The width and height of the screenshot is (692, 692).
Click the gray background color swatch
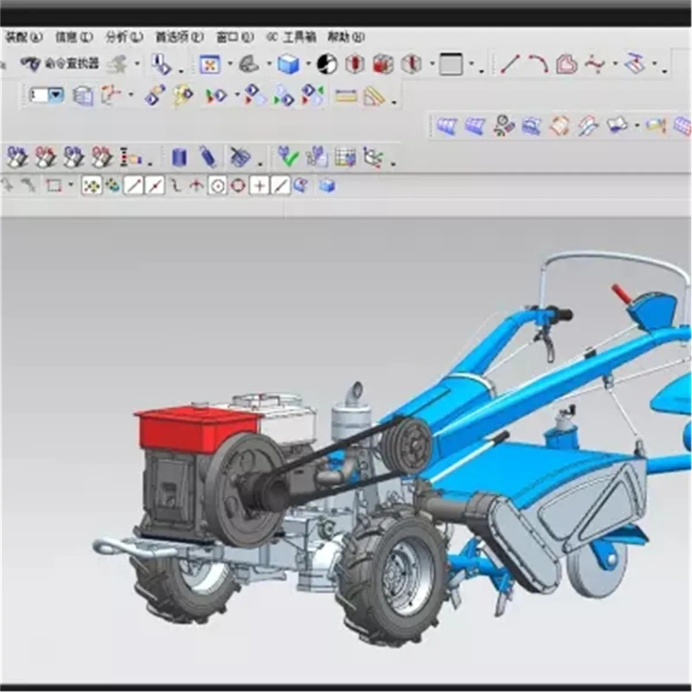(x=451, y=64)
